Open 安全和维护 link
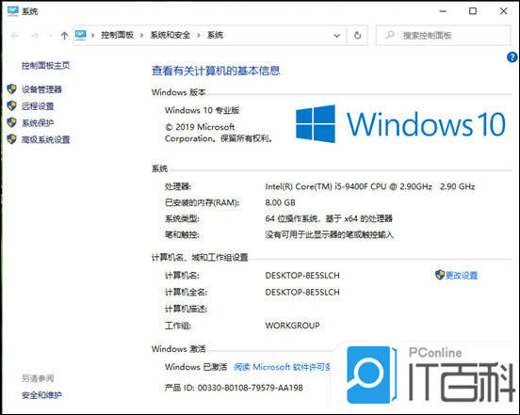 click(41, 395)
